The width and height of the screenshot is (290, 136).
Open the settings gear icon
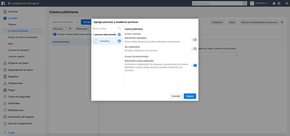point(279,3)
